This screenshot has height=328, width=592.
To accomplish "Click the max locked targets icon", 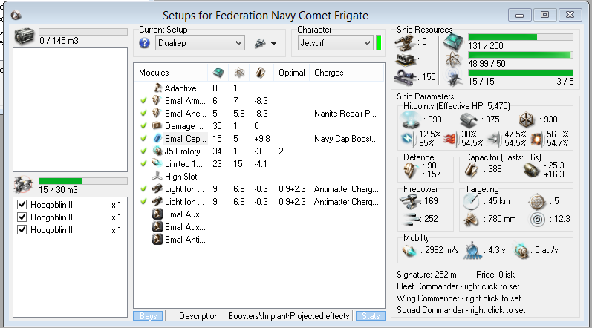I will [x=537, y=202].
